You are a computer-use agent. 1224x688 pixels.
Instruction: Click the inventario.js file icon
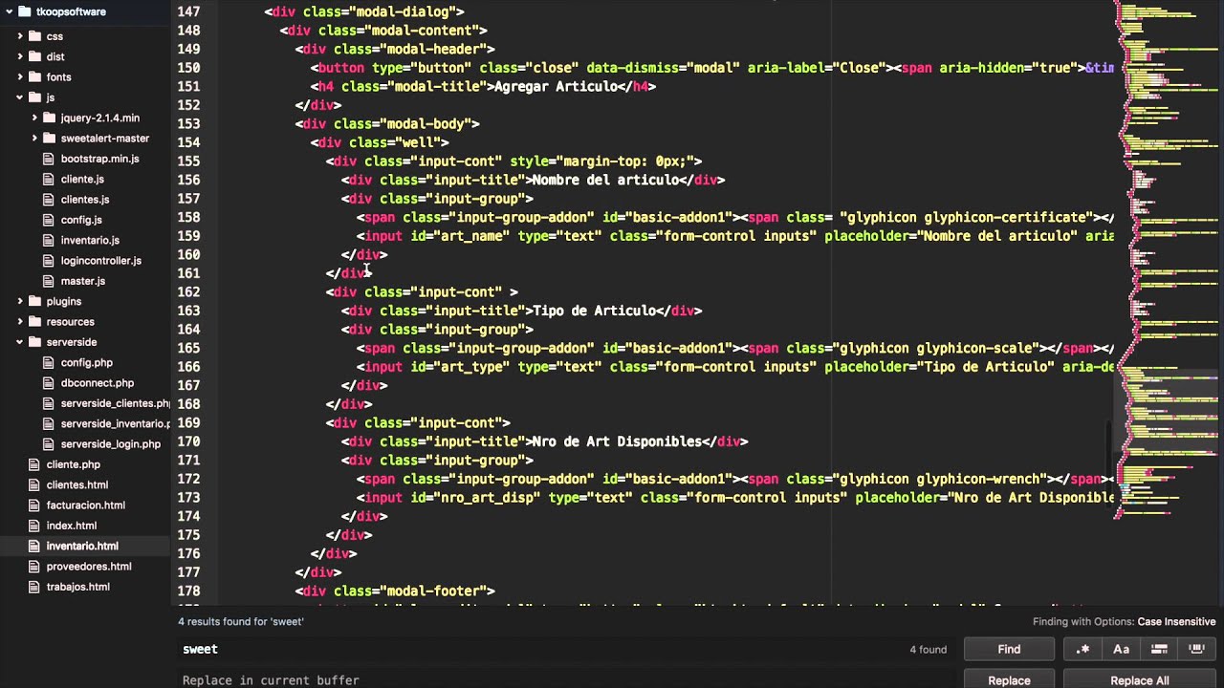(50, 240)
